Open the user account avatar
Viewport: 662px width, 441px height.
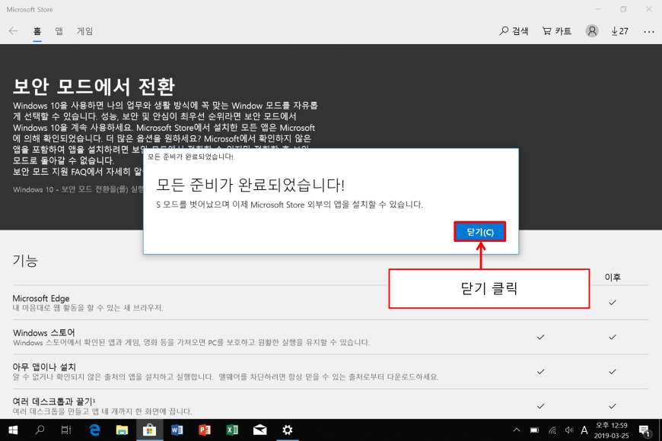tap(592, 31)
